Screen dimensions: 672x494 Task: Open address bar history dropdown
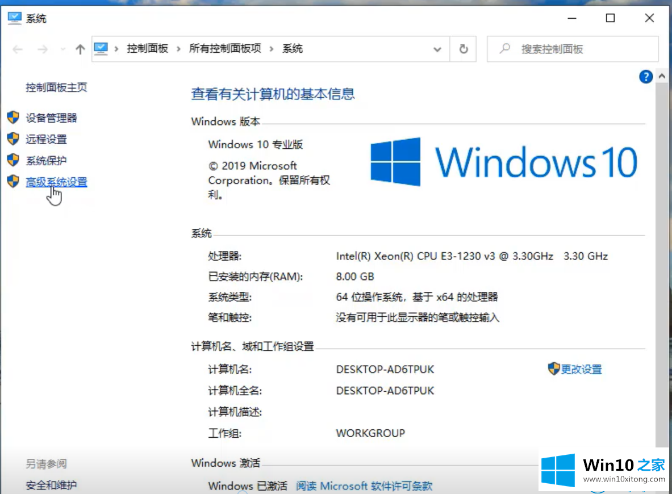point(437,49)
